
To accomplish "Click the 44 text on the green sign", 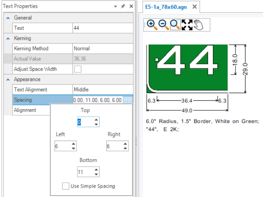I will click(187, 60).
